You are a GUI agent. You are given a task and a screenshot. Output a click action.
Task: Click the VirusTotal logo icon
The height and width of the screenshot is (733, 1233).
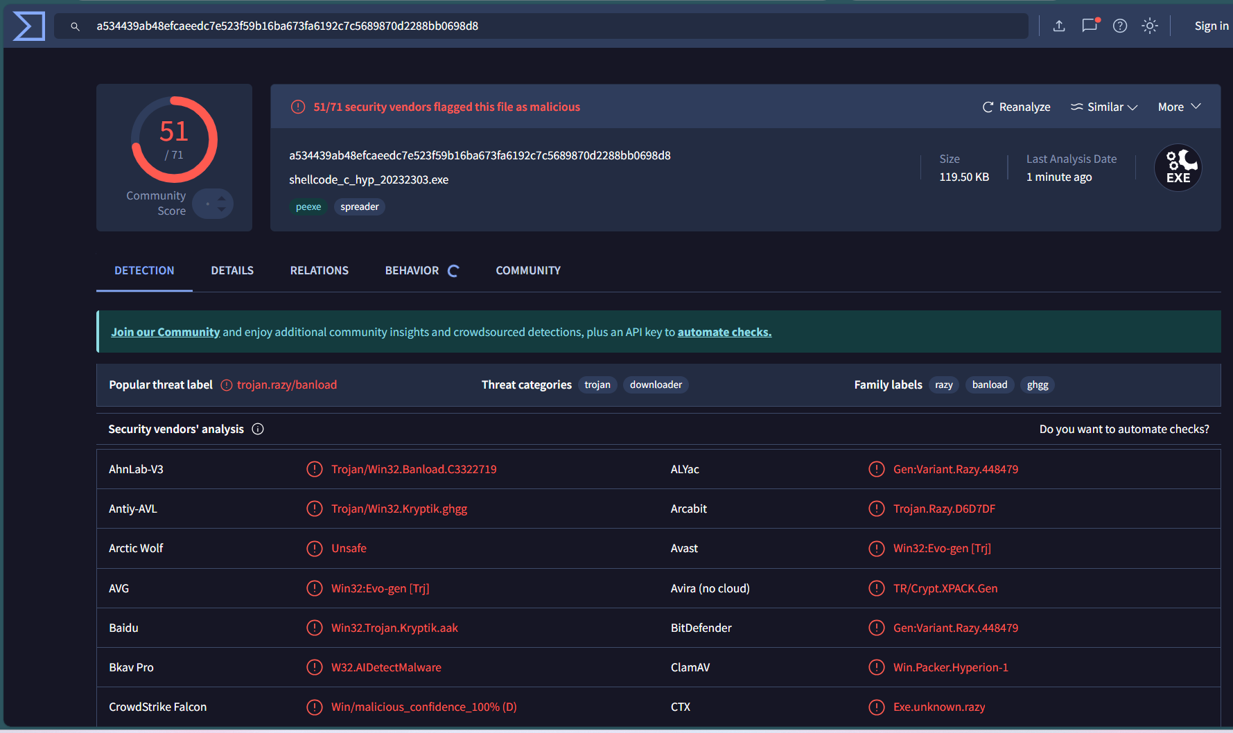click(x=29, y=26)
